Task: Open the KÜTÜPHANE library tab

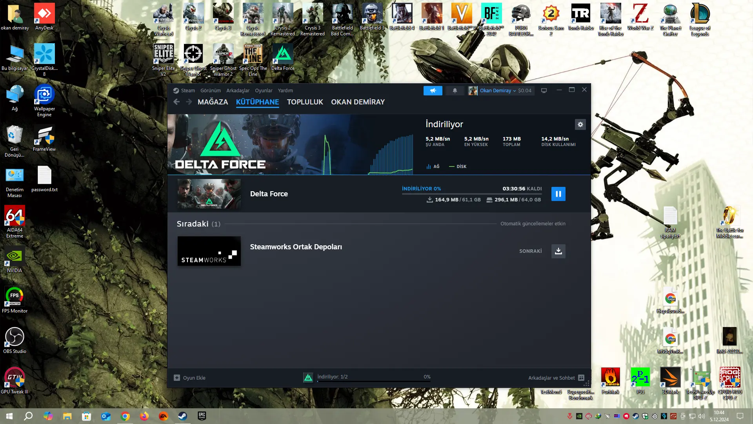Action: tap(257, 102)
